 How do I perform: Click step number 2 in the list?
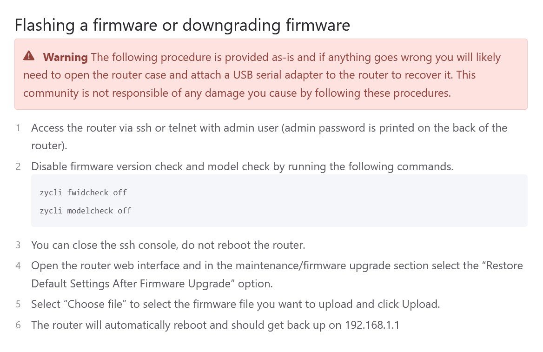pyautogui.click(x=18, y=166)
